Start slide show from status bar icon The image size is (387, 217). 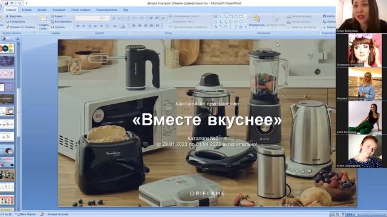[343, 215]
